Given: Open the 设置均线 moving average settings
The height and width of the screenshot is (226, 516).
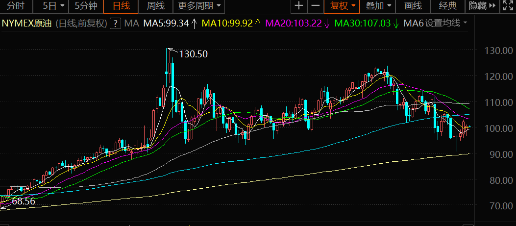Looking at the screenshot, I should [445, 23].
